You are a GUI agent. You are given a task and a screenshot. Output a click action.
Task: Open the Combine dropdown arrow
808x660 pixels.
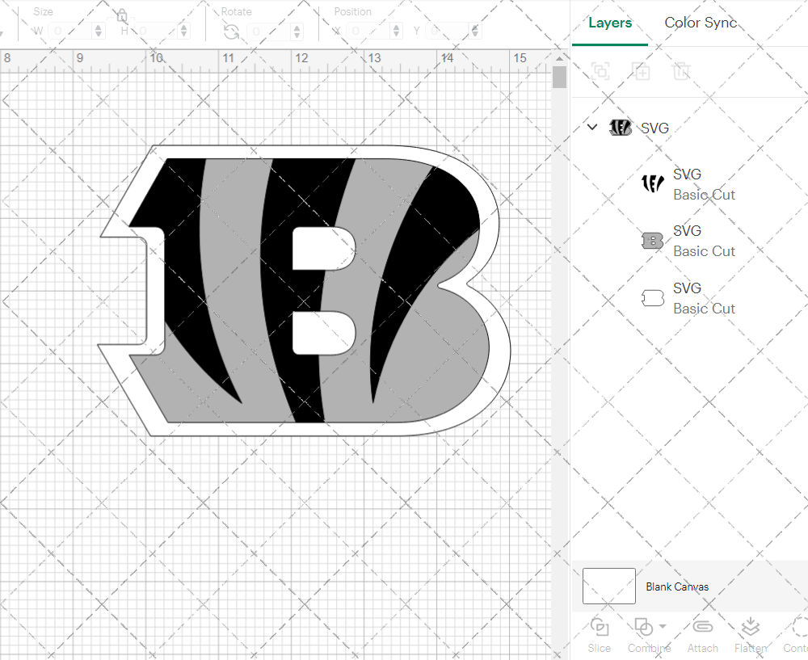pos(663,626)
